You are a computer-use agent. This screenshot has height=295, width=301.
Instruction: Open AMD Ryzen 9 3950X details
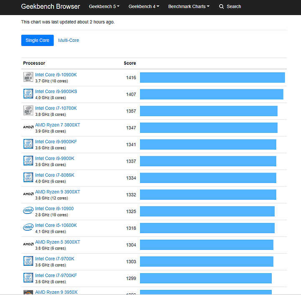pyautogui.click(x=56, y=292)
